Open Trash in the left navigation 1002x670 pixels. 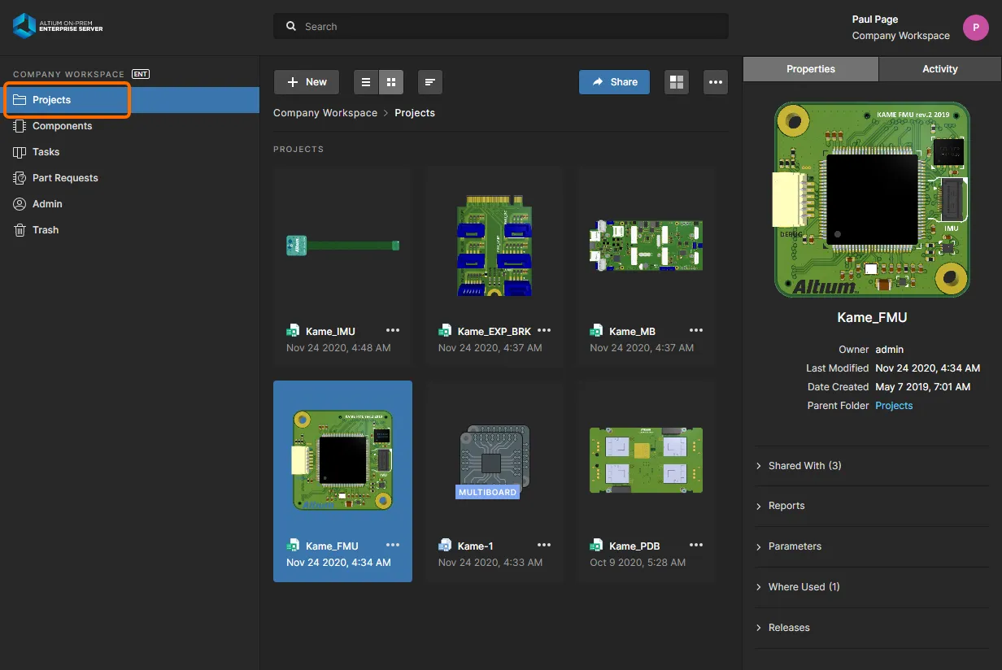click(x=129, y=230)
